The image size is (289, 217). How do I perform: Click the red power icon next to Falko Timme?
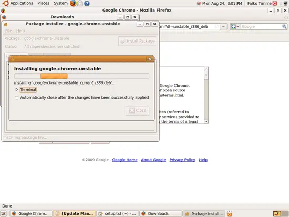point(275,3)
